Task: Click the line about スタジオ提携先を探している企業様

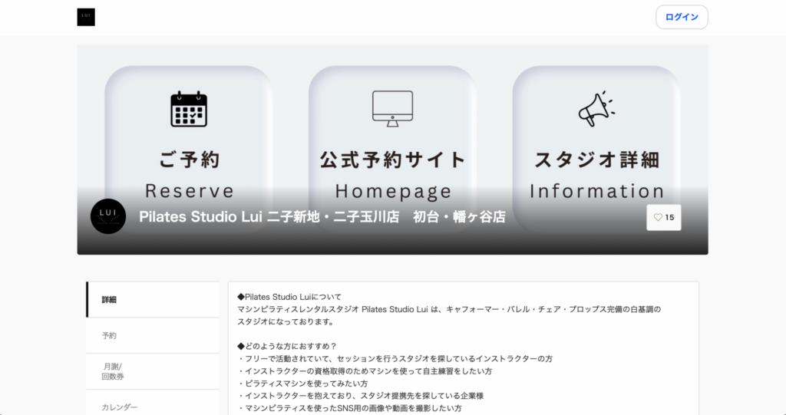Action: (361, 396)
